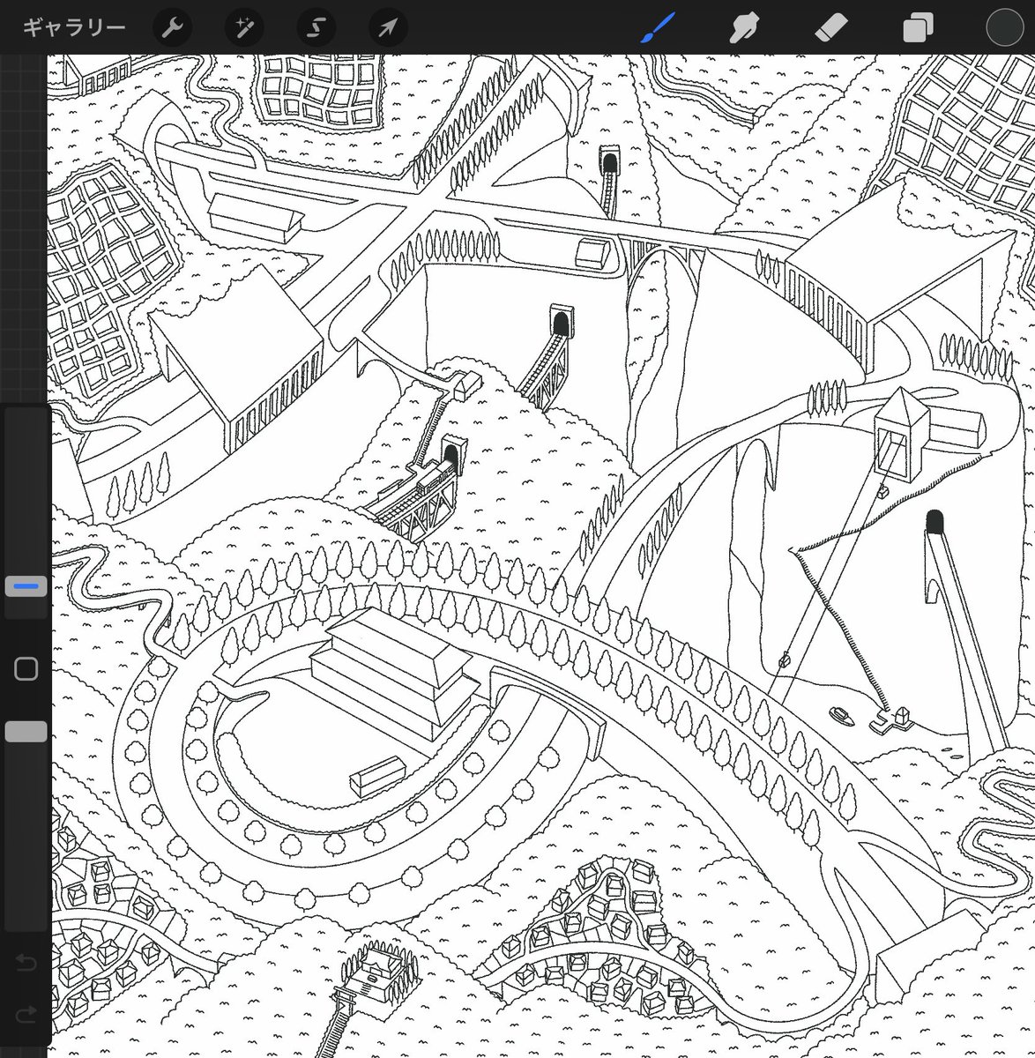This screenshot has width=1035, height=1058.
Task: Open the Adjustments magic wand menu
Action: tap(243, 28)
